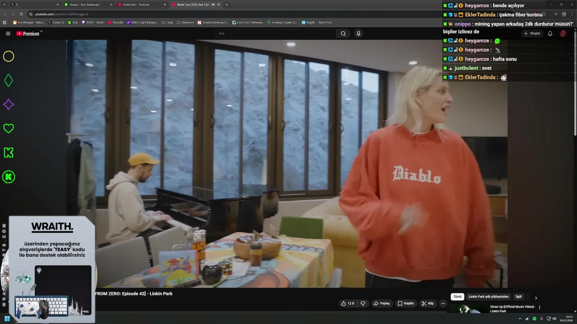Open Given Up Official Music Video suggestion

point(513,309)
